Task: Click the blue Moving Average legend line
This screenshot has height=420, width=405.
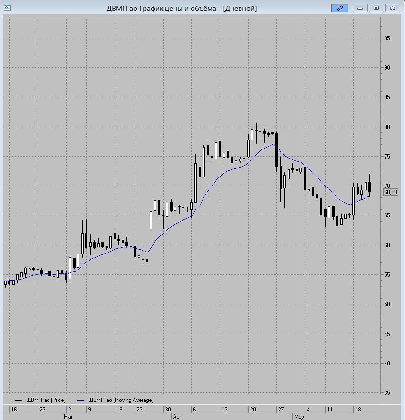Action: coord(80,400)
